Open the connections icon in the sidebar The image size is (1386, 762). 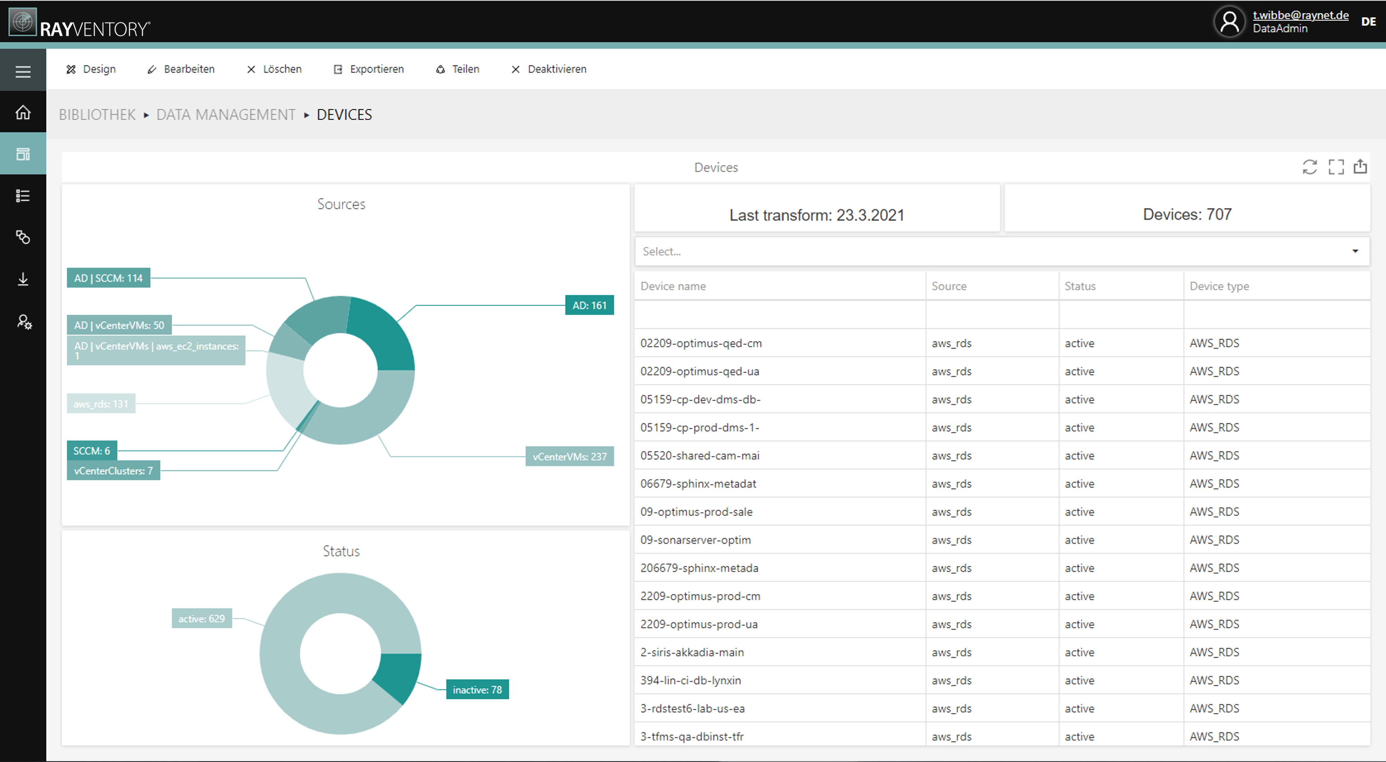coord(23,237)
